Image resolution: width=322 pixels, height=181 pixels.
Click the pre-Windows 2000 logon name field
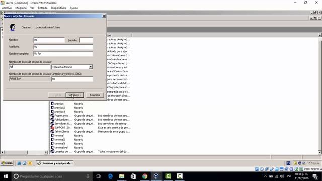click(72, 79)
